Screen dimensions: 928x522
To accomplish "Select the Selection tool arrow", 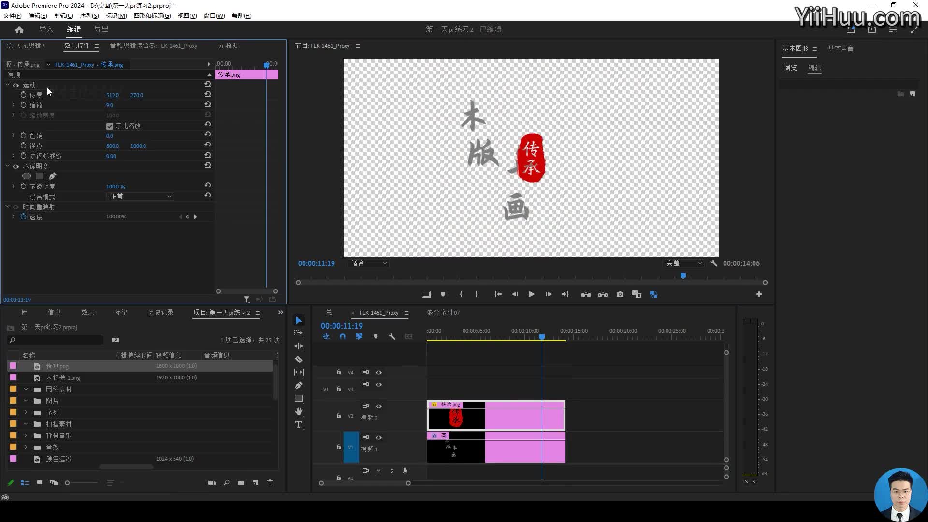I will click(x=299, y=320).
